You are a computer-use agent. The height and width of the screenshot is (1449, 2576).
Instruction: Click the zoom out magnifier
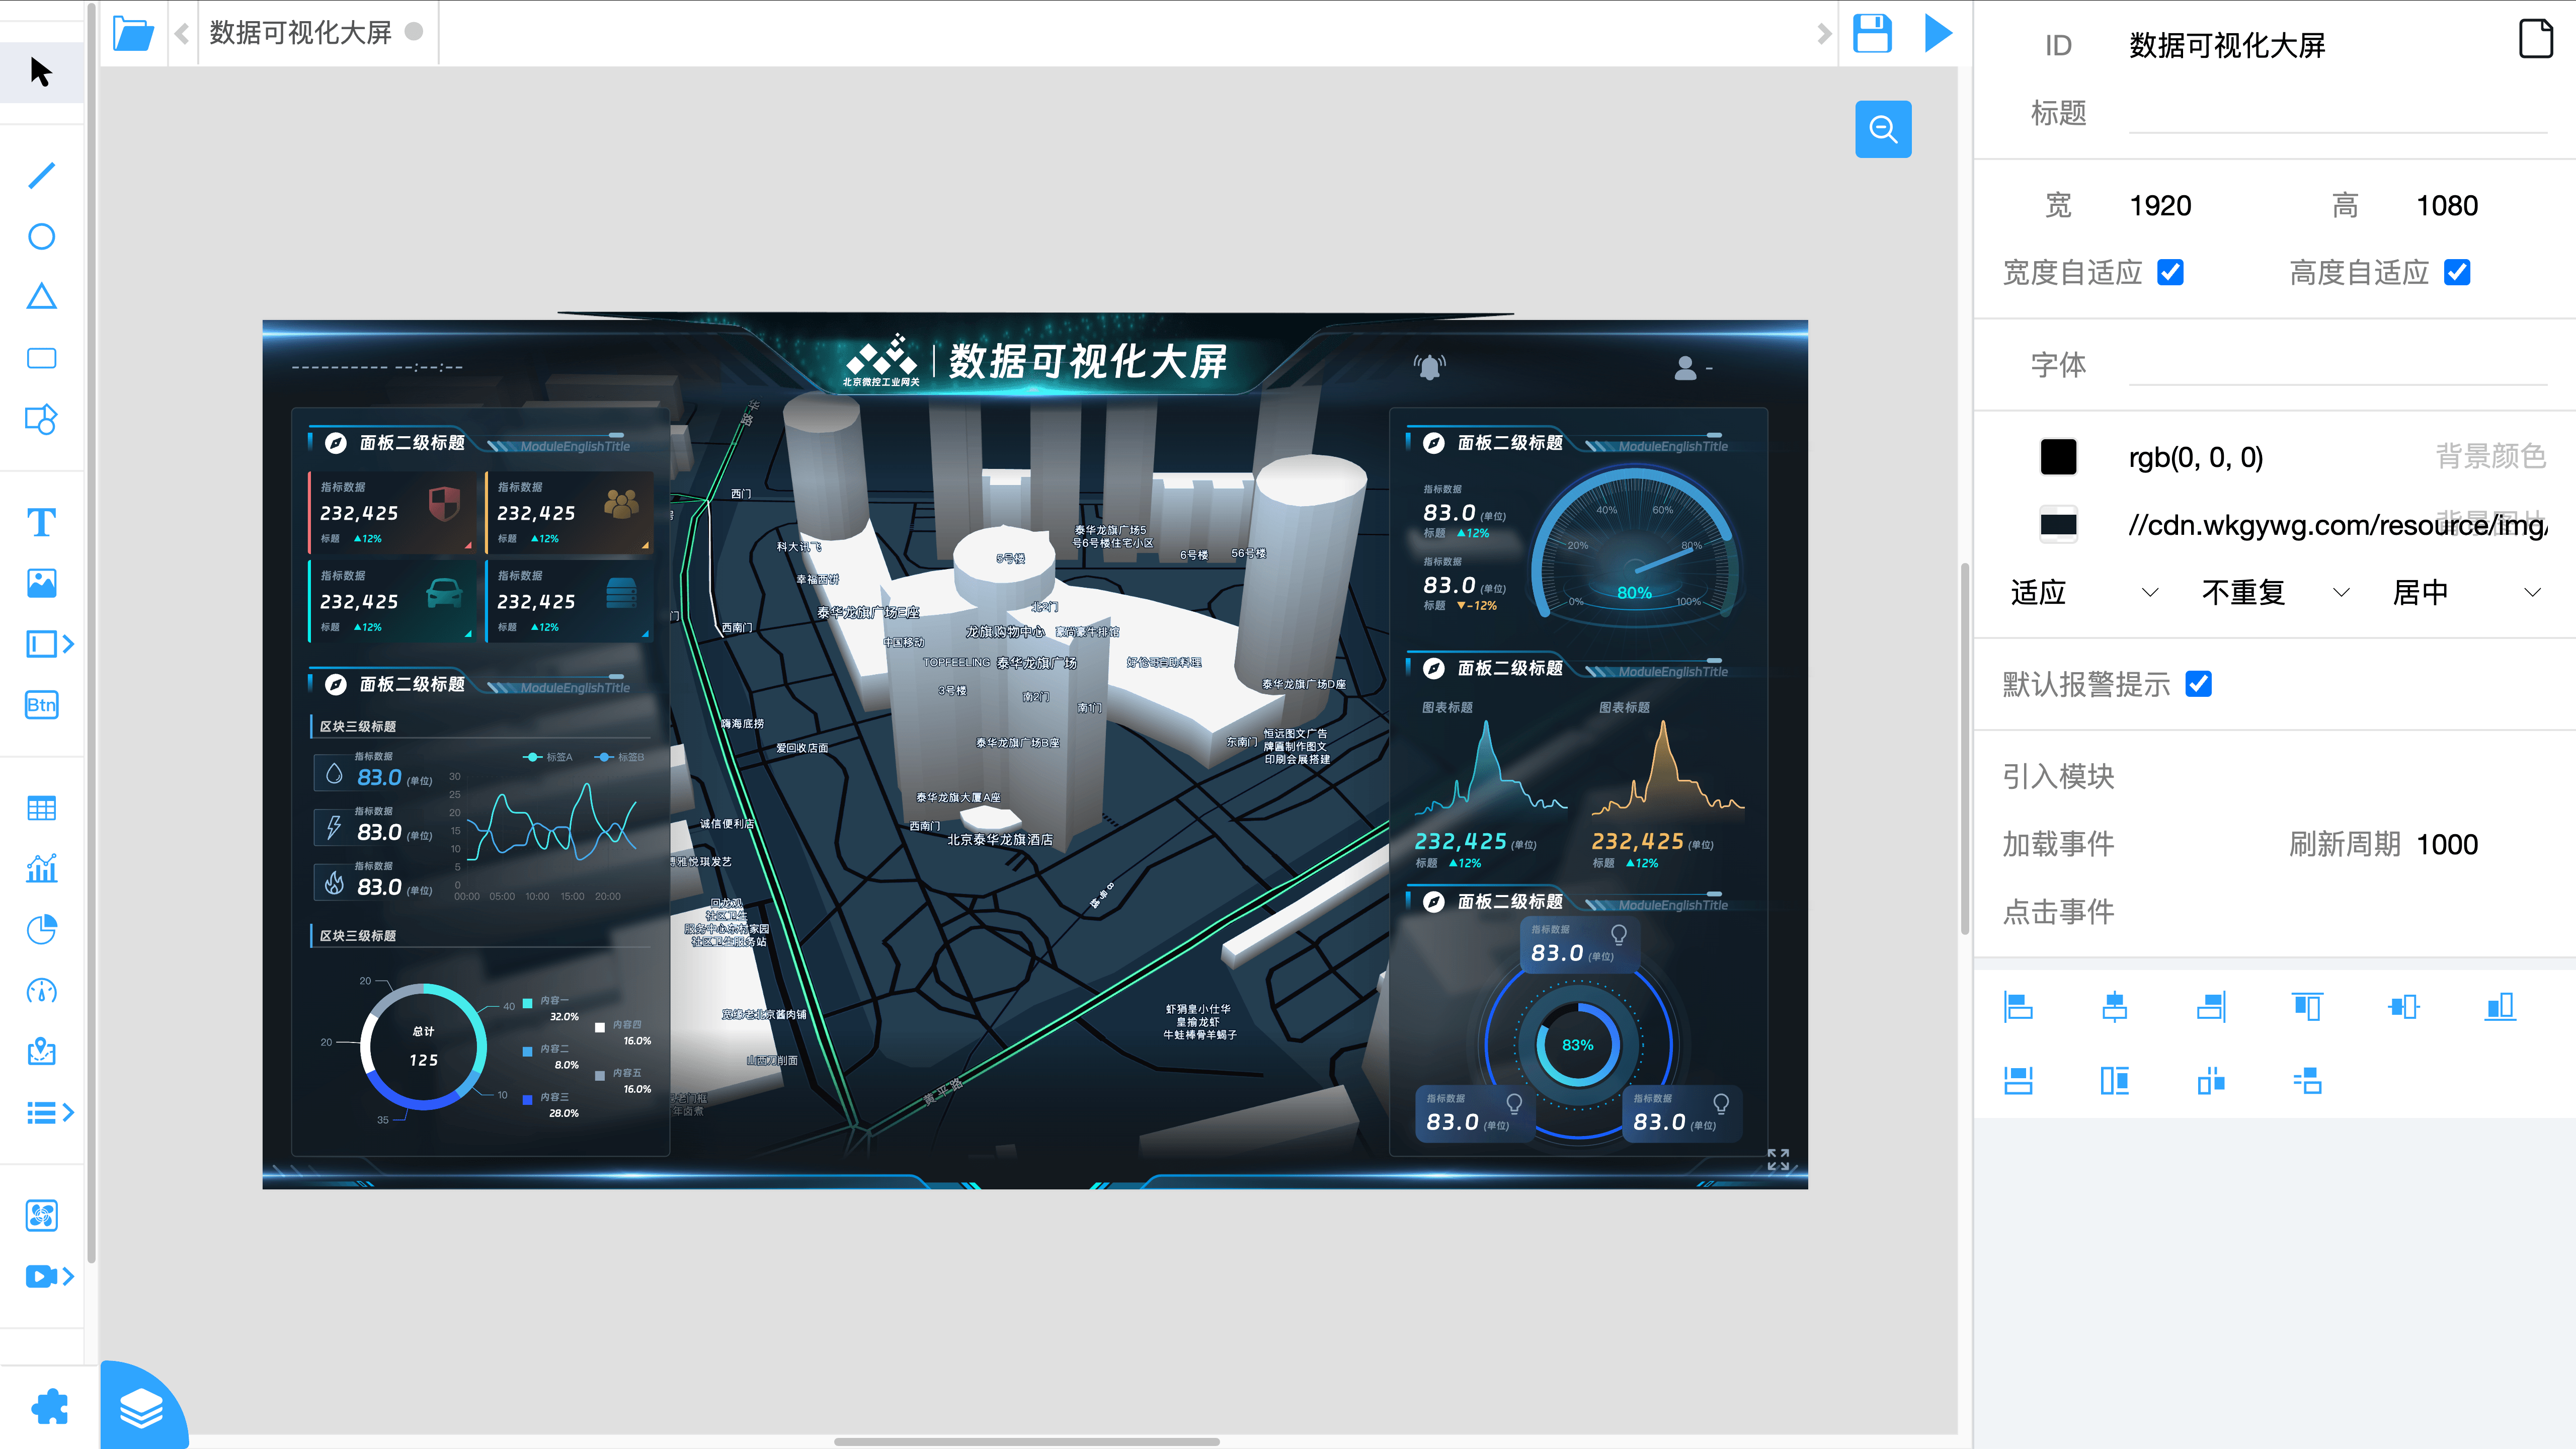1883,129
